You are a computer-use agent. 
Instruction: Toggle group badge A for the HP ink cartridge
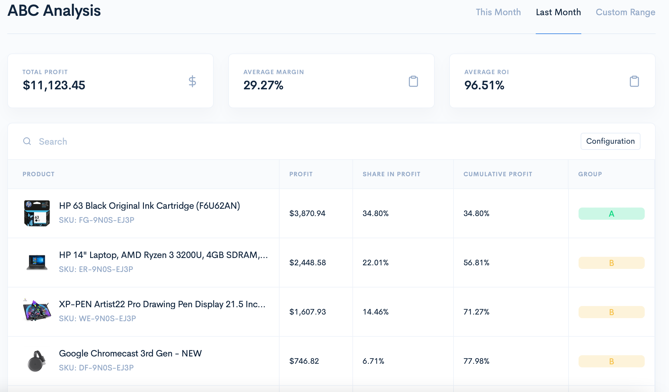point(611,213)
